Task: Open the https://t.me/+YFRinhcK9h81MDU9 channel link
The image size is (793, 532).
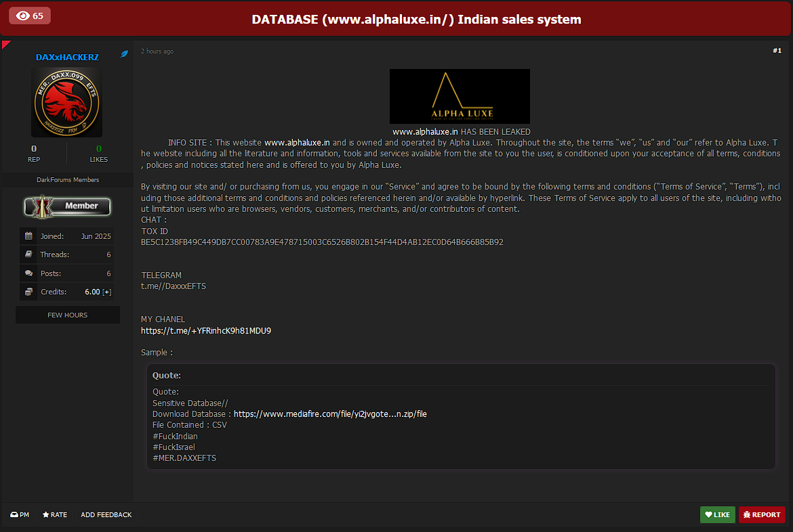Action: coord(206,331)
